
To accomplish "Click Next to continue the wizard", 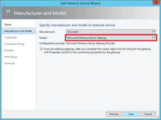I will pos(131,114).
